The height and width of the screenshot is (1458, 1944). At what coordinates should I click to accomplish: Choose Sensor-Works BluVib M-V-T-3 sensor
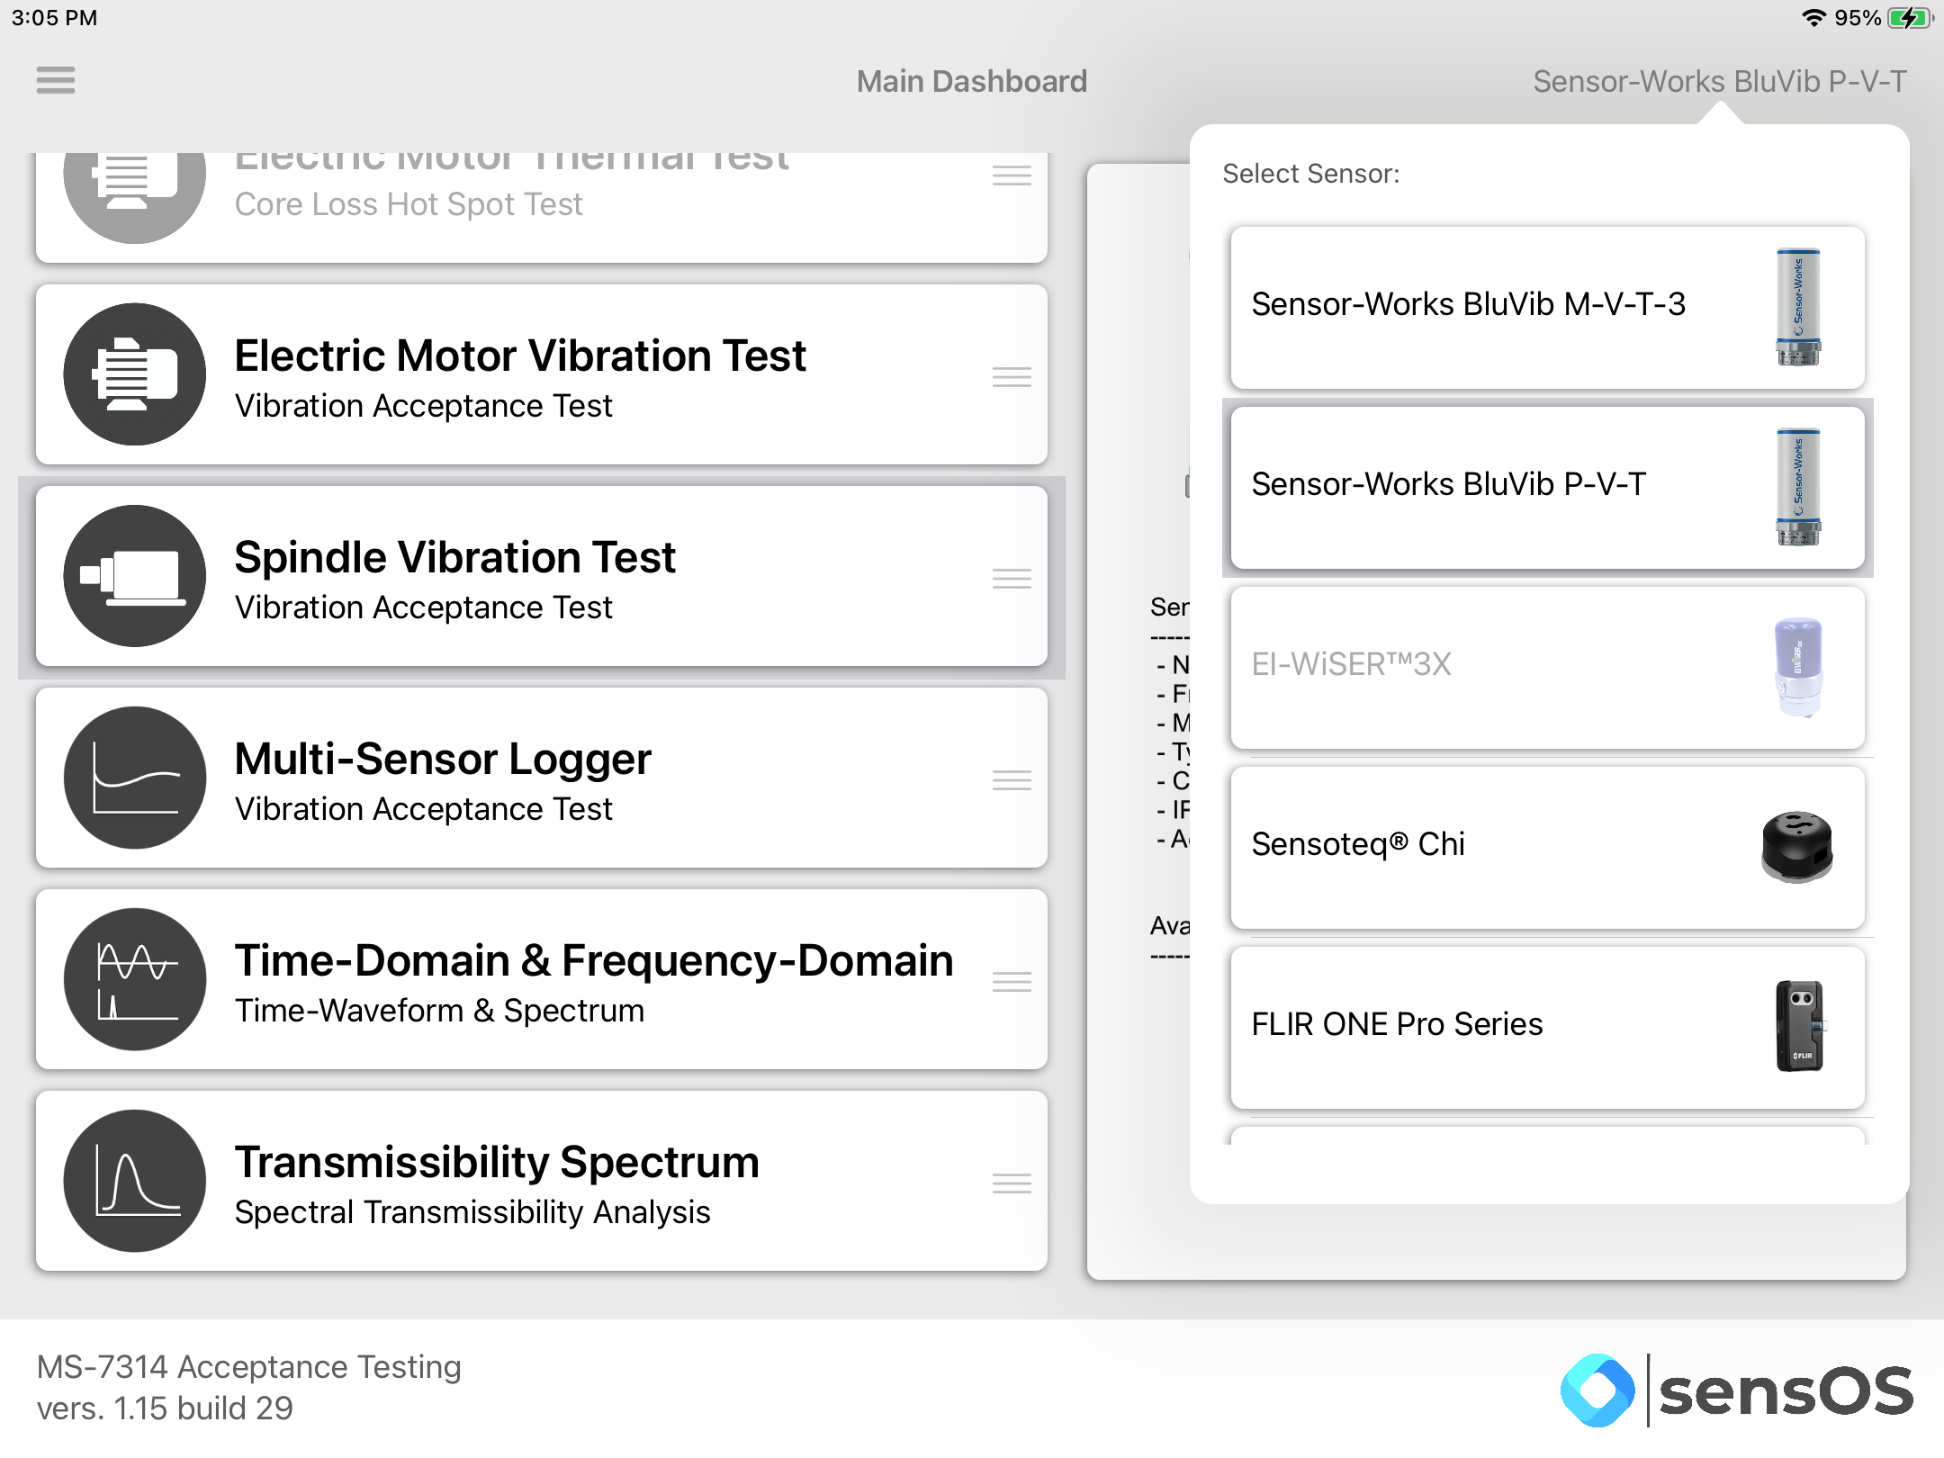coord(1547,307)
